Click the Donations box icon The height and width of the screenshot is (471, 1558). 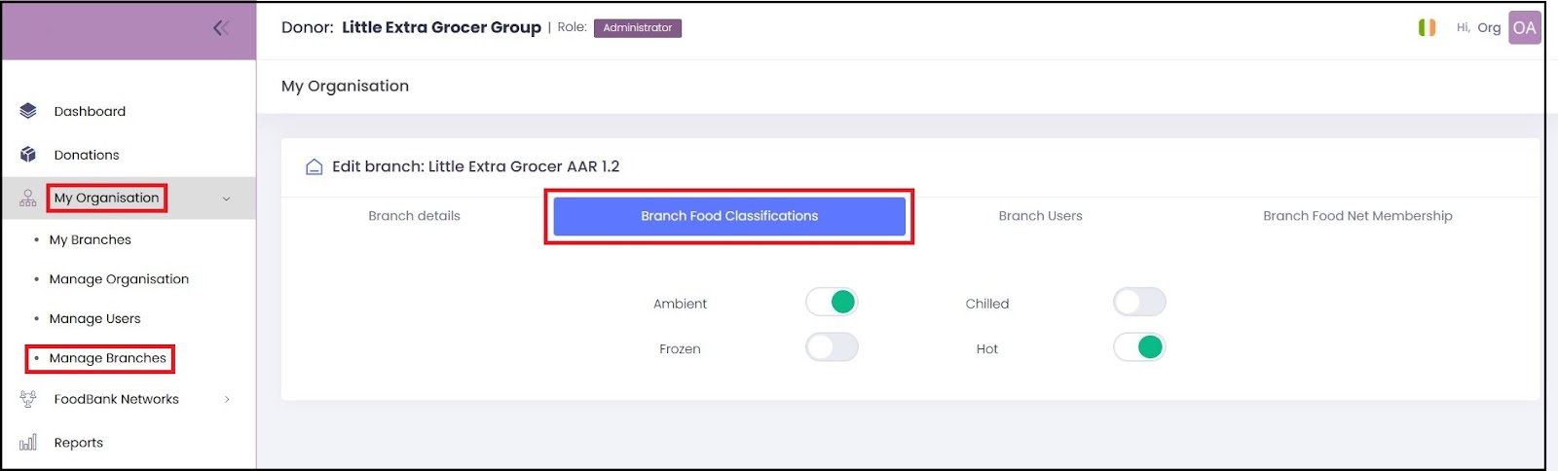[x=28, y=155]
